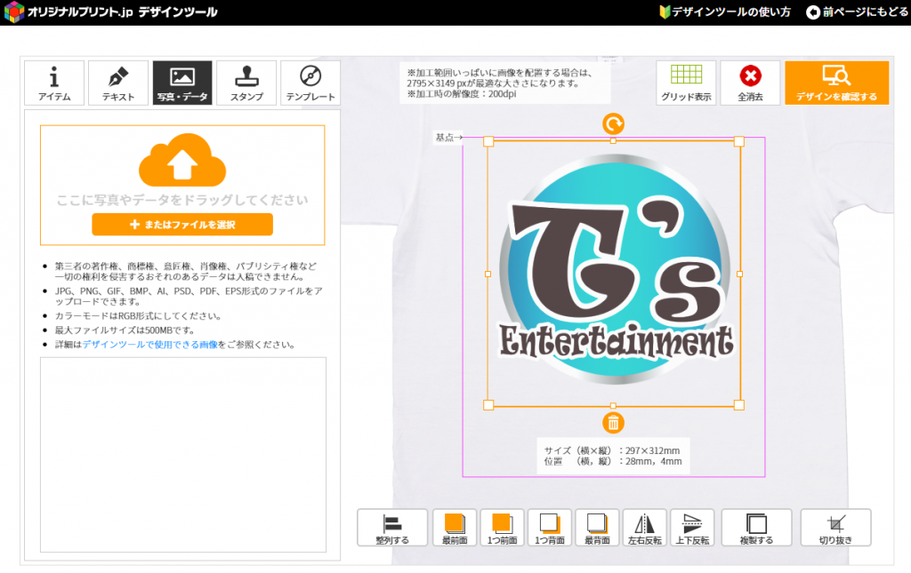Open the アイテム tab
Screen dimensions: 911x573
[x=54, y=83]
